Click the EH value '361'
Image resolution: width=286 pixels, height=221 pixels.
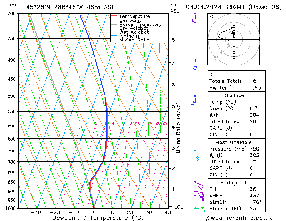[255, 189]
